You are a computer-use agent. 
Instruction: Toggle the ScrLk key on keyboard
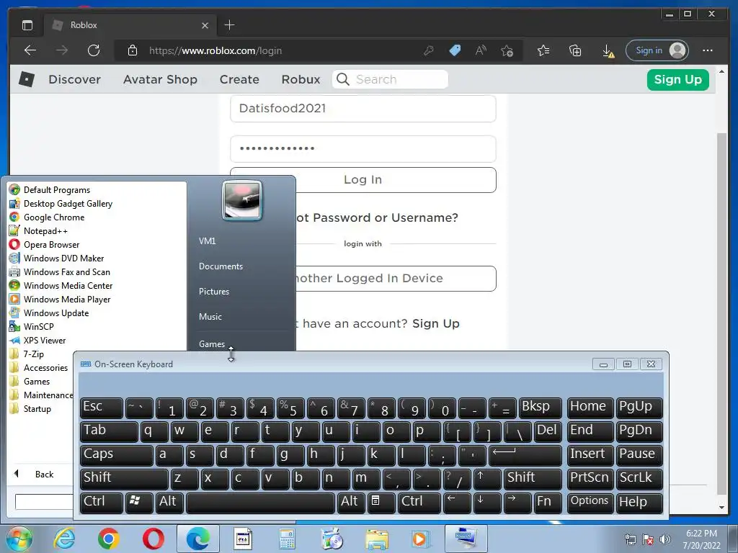click(639, 478)
